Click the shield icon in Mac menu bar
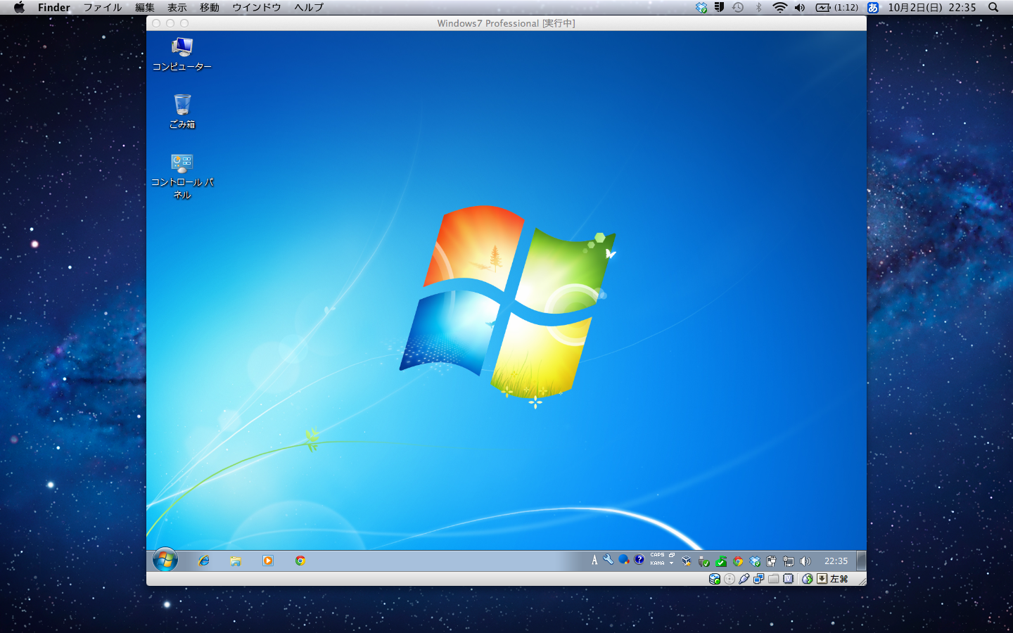The height and width of the screenshot is (633, 1013). tap(719, 8)
